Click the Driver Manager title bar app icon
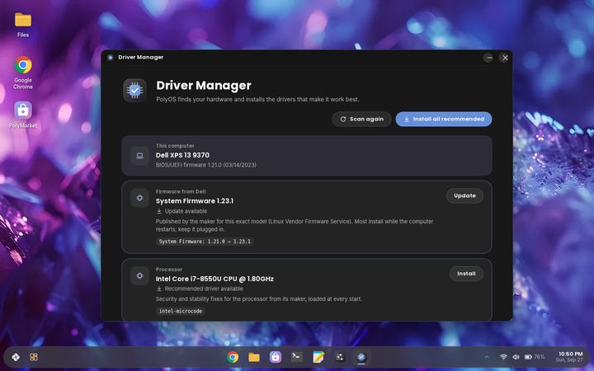This screenshot has height=371, width=594. tap(111, 57)
